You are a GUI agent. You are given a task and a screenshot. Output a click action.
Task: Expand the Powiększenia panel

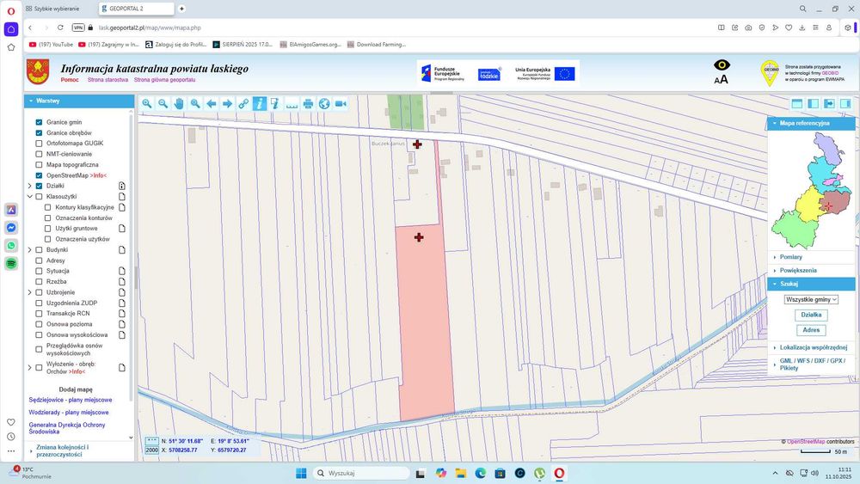(811, 270)
